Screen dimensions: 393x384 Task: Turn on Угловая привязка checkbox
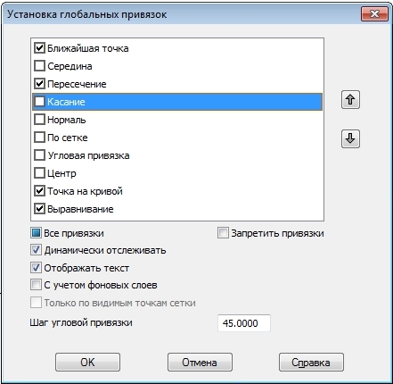point(39,155)
